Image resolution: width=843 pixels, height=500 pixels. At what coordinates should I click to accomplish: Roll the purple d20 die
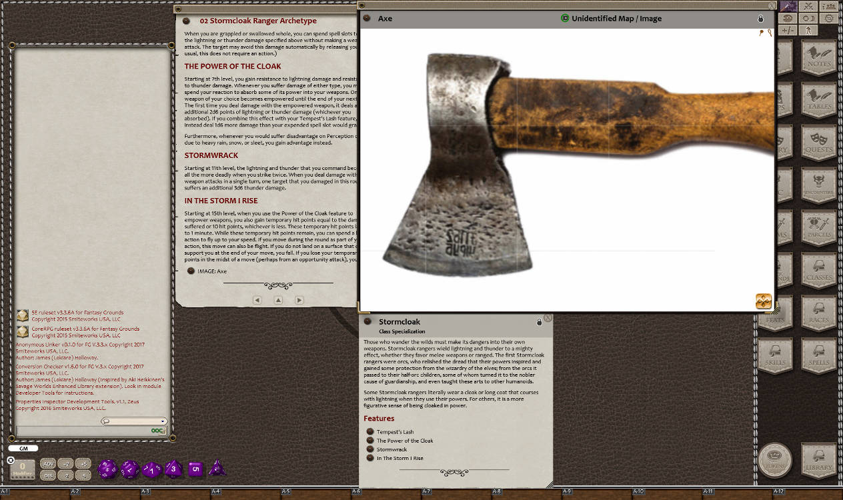coord(107,469)
